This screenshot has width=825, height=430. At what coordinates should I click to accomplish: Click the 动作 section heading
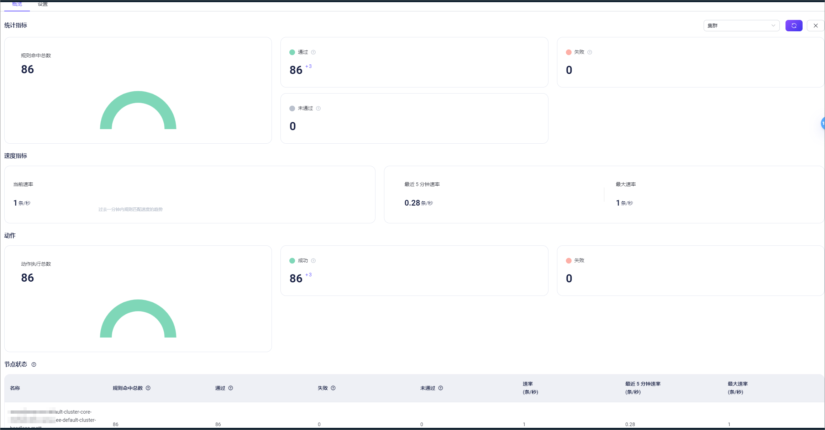(x=10, y=235)
